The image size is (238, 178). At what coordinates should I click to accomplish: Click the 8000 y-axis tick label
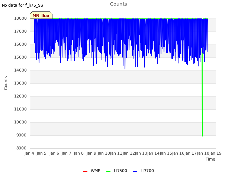22,148
